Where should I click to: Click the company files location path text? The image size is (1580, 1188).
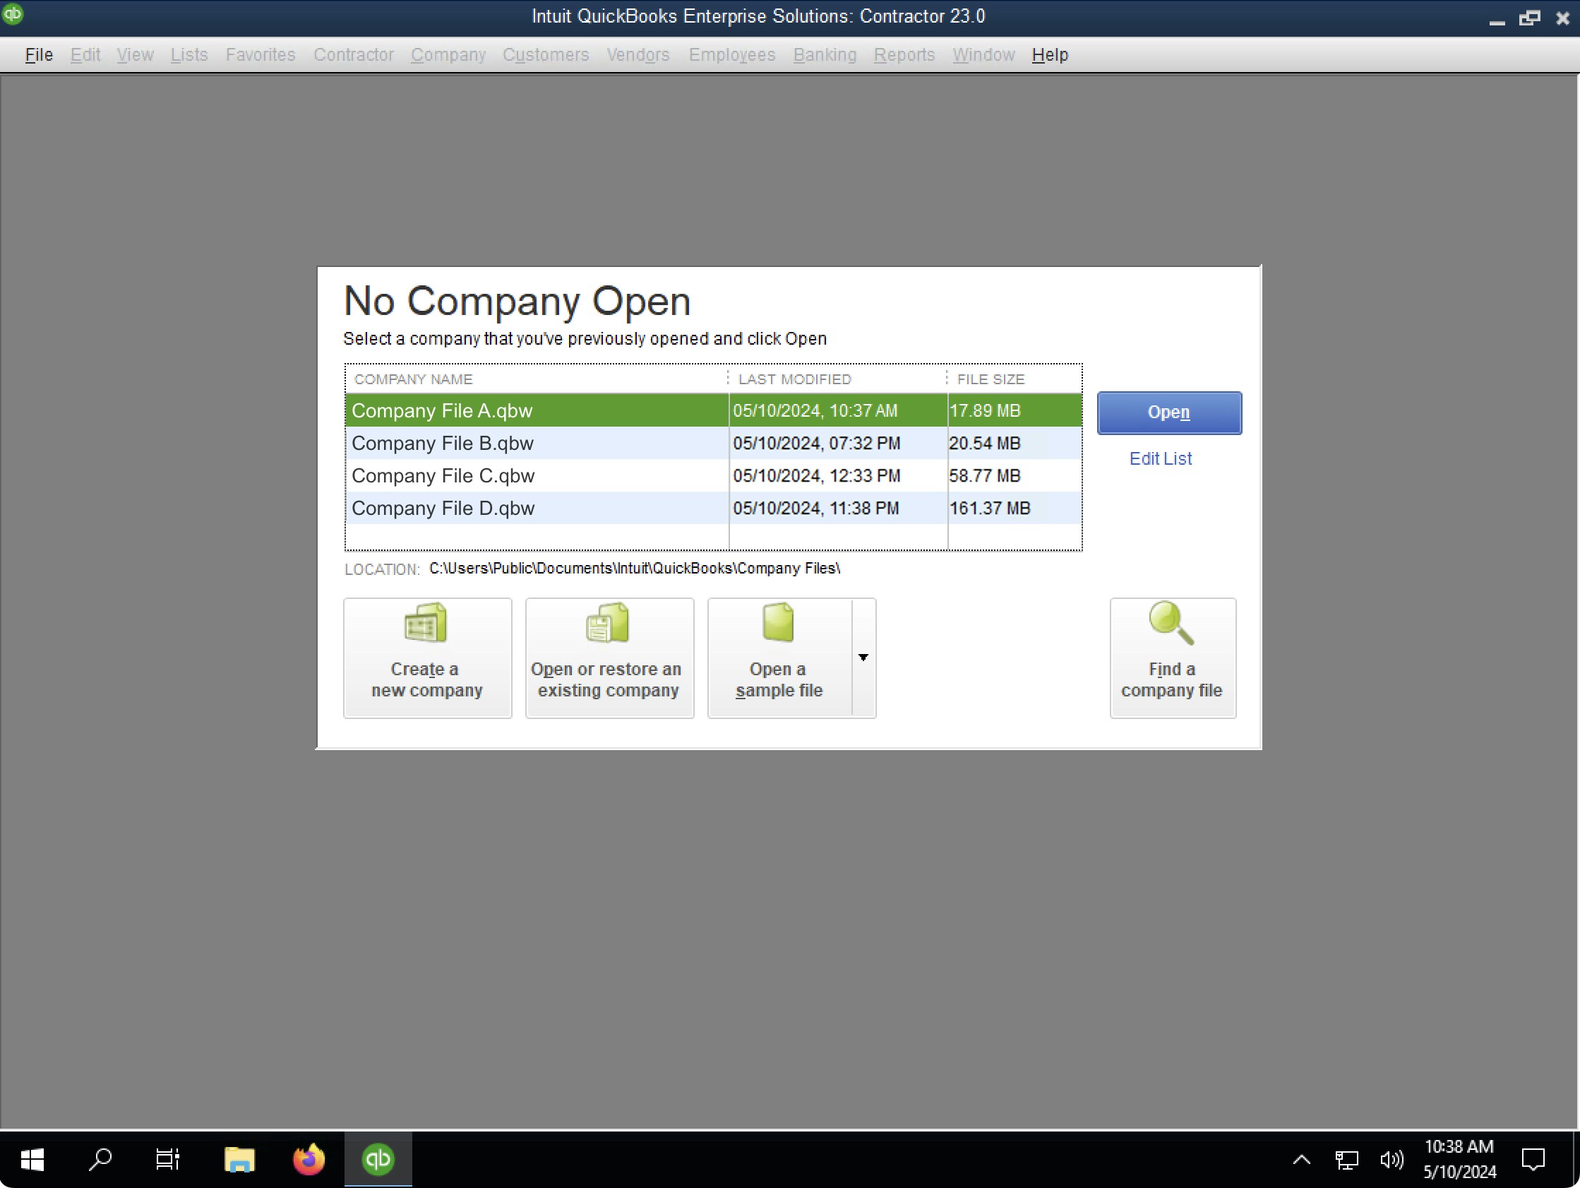click(x=634, y=569)
